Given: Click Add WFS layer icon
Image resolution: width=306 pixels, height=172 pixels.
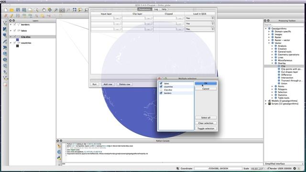Looking at the screenshot, I should 5,66.
